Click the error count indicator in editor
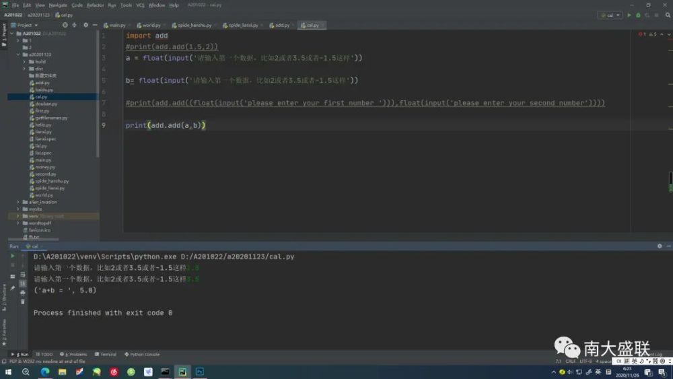The width and height of the screenshot is (673, 379). (642, 34)
